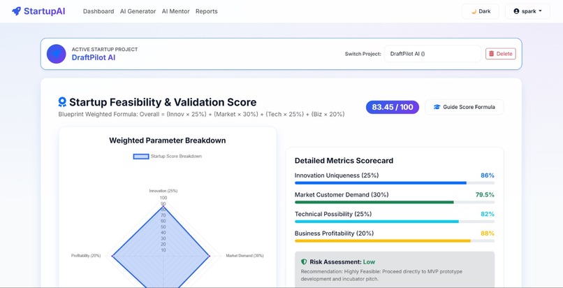Click the 82% technical value
The height and width of the screenshot is (288, 563).
pos(488,214)
